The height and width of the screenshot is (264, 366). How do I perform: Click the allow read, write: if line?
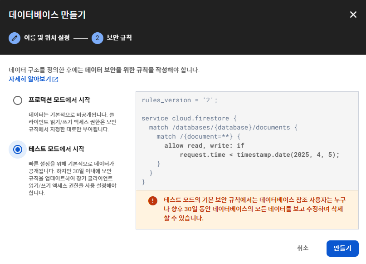point(204,146)
